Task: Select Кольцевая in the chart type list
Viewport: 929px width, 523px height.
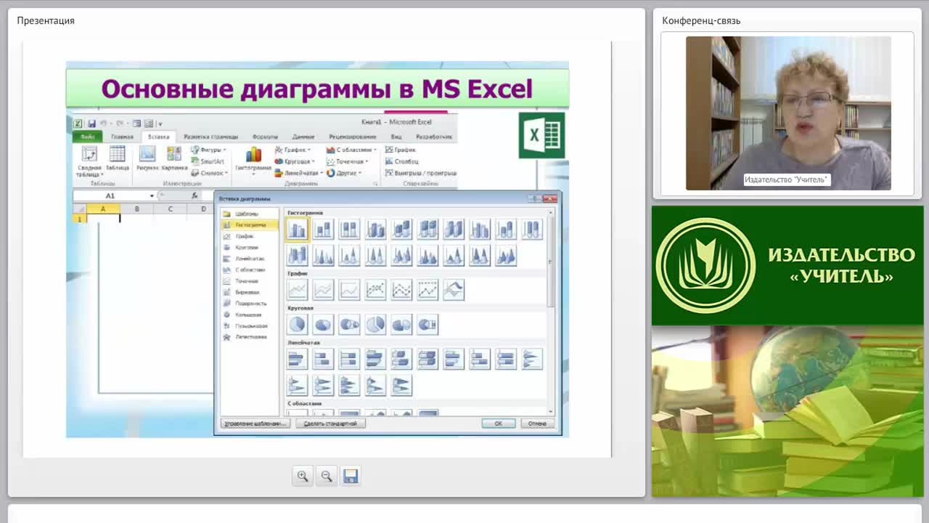Action: (x=249, y=315)
